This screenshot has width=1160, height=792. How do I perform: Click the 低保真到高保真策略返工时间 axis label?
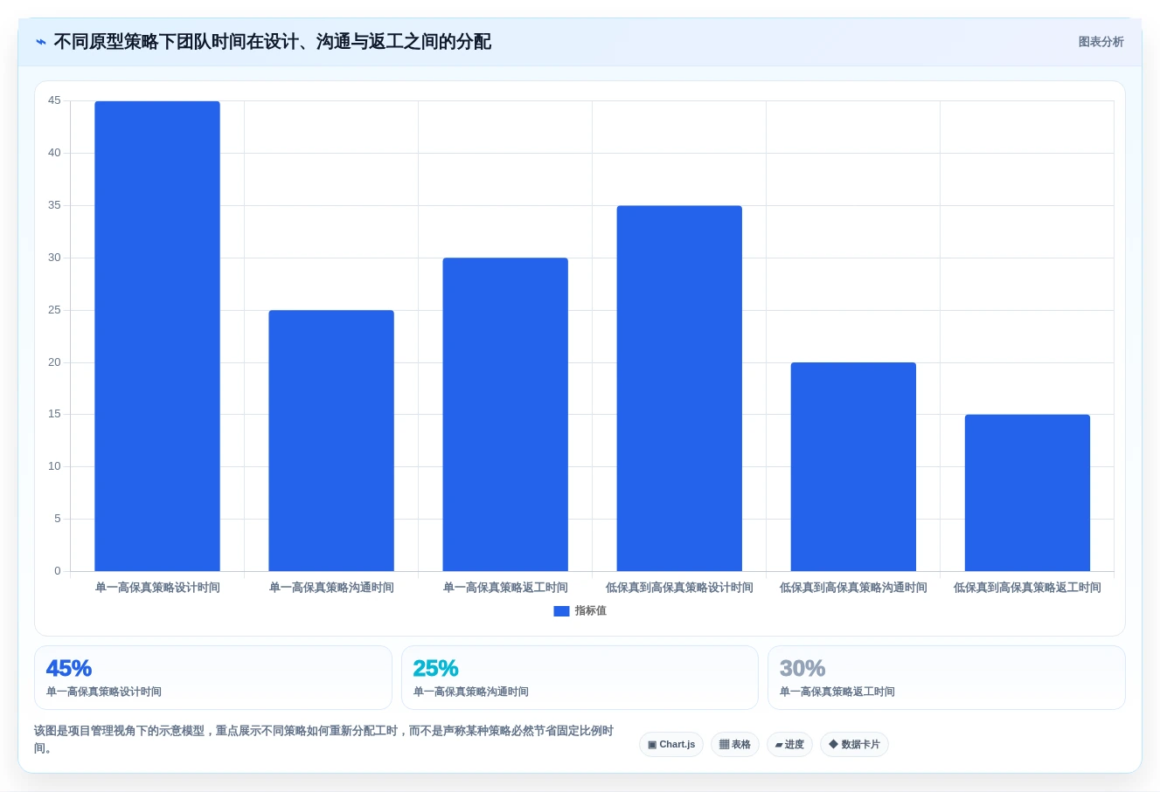[1027, 588]
